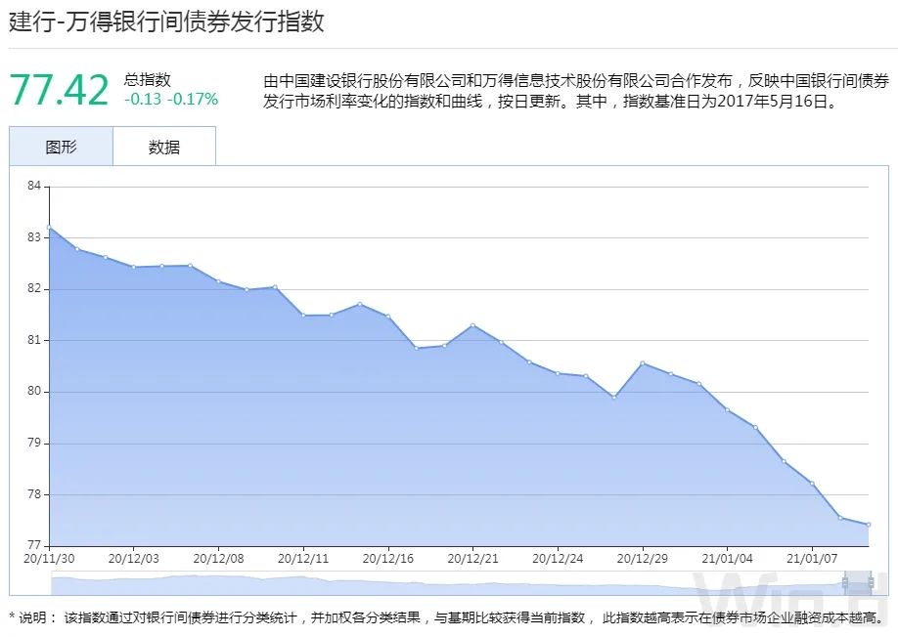Click the footnote starting with * 说明
898x637 pixels.
tap(448, 617)
